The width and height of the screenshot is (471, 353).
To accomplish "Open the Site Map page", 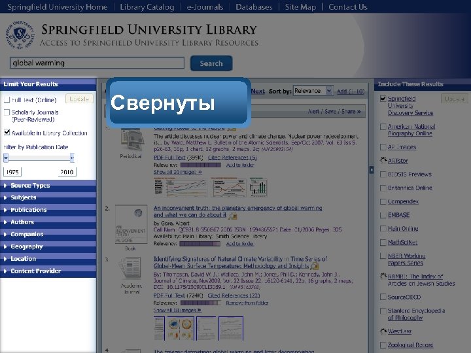I will click(300, 7).
